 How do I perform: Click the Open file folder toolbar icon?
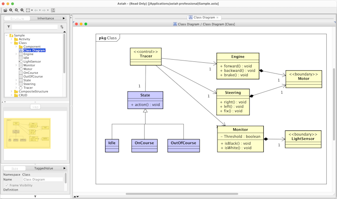5,10
